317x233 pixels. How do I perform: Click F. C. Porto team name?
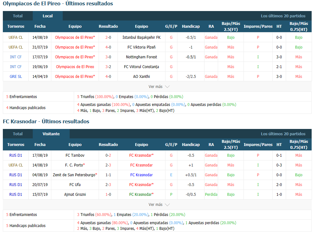tap(74, 165)
